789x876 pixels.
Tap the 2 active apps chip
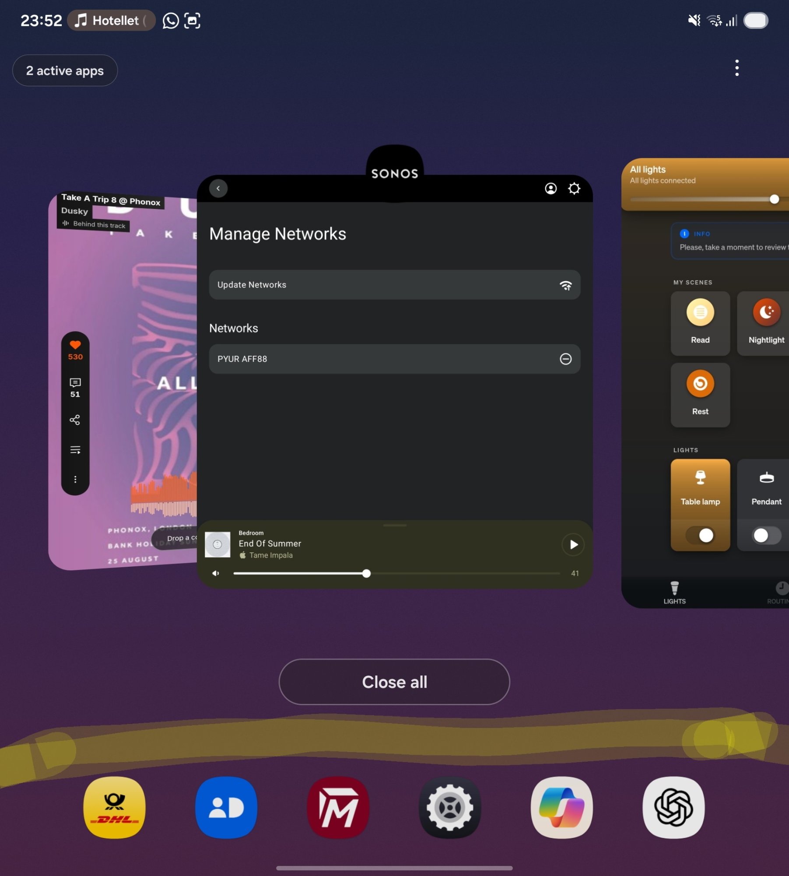pyautogui.click(x=65, y=71)
